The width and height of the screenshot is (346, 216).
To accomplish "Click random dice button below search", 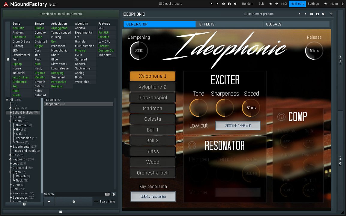I will (x=74, y=201).
